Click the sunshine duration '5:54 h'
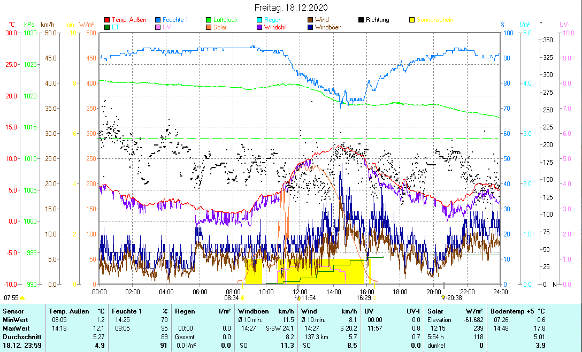This screenshot has width=582, height=352. tap(436, 337)
